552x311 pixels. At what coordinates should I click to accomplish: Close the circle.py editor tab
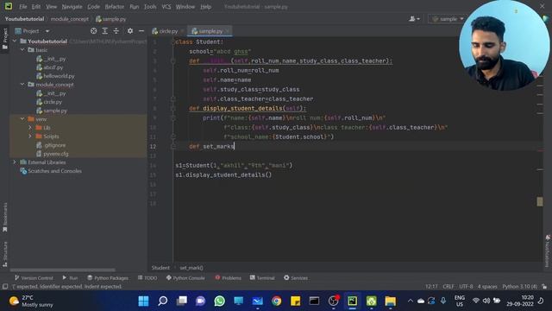coord(182,31)
